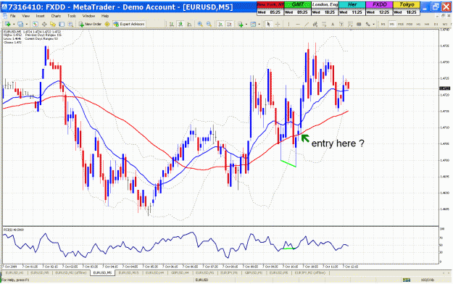The height and width of the screenshot is (284, 453).
Task: Show the Terminal panel
Action: (x=62, y=24)
